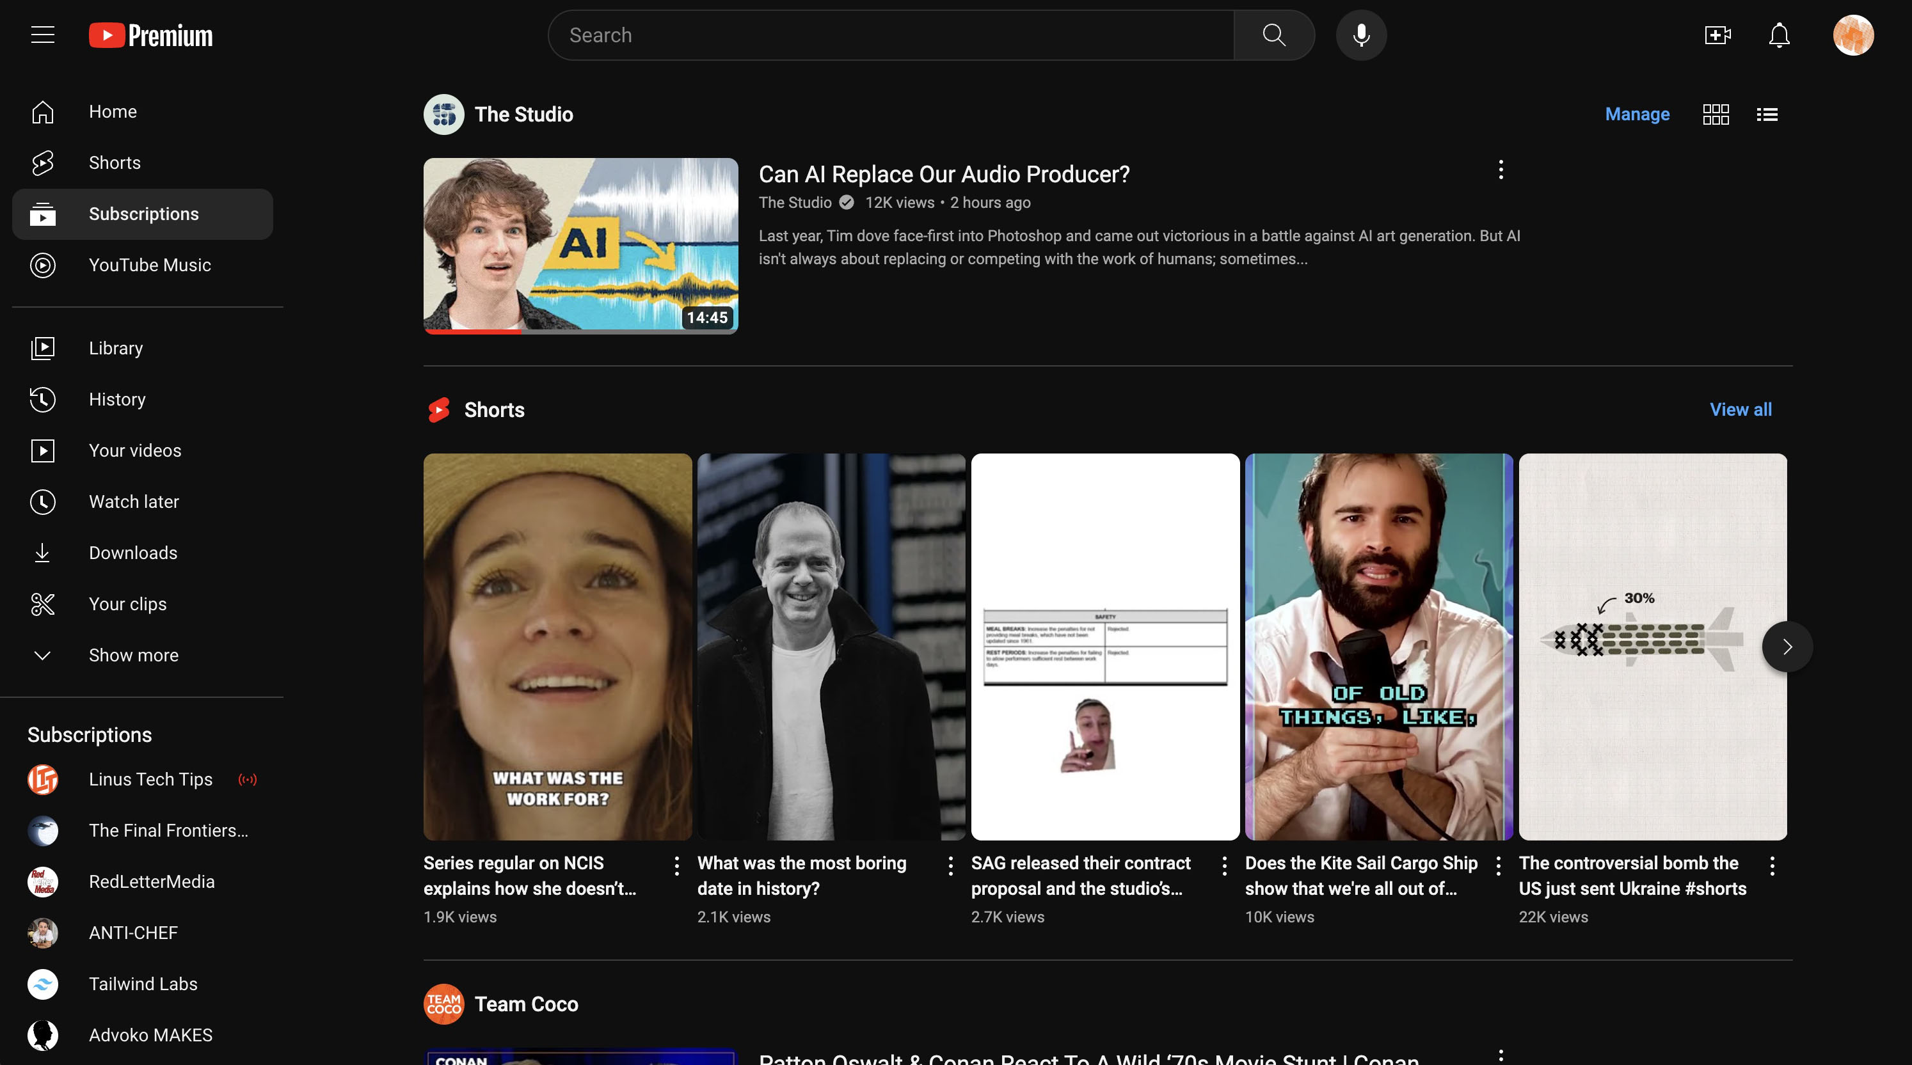The image size is (1912, 1065).
Task: Switch to list view layout
Action: tap(1767, 114)
